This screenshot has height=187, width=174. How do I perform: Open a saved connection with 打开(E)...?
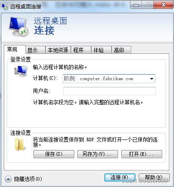(142, 154)
